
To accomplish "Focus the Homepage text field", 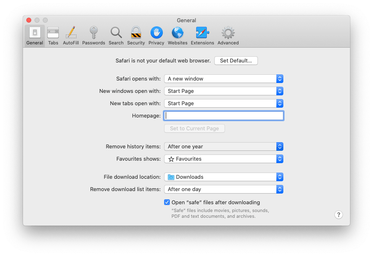I will (x=224, y=116).
